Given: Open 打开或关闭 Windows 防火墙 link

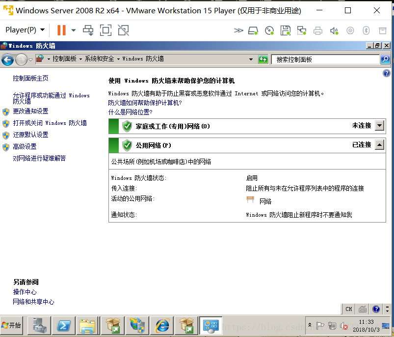Looking at the screenshot, I should click(50, 123).
